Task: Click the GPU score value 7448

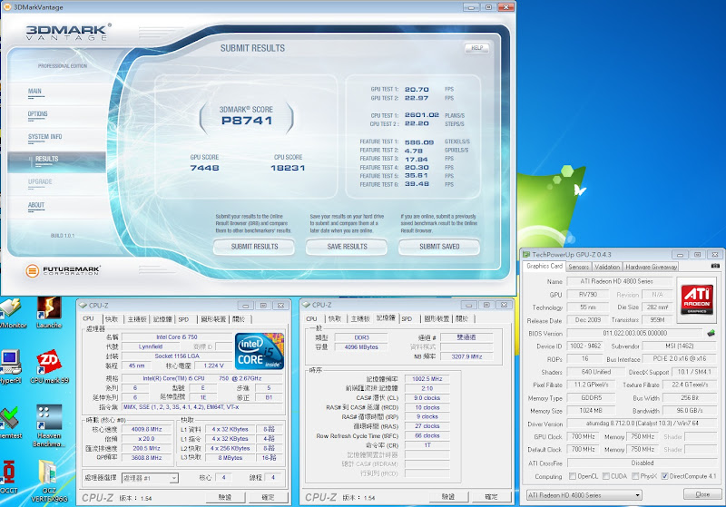Action: pos(204,168)
